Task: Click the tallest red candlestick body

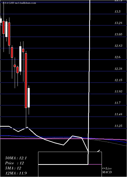Action: (x=26, y=81)
